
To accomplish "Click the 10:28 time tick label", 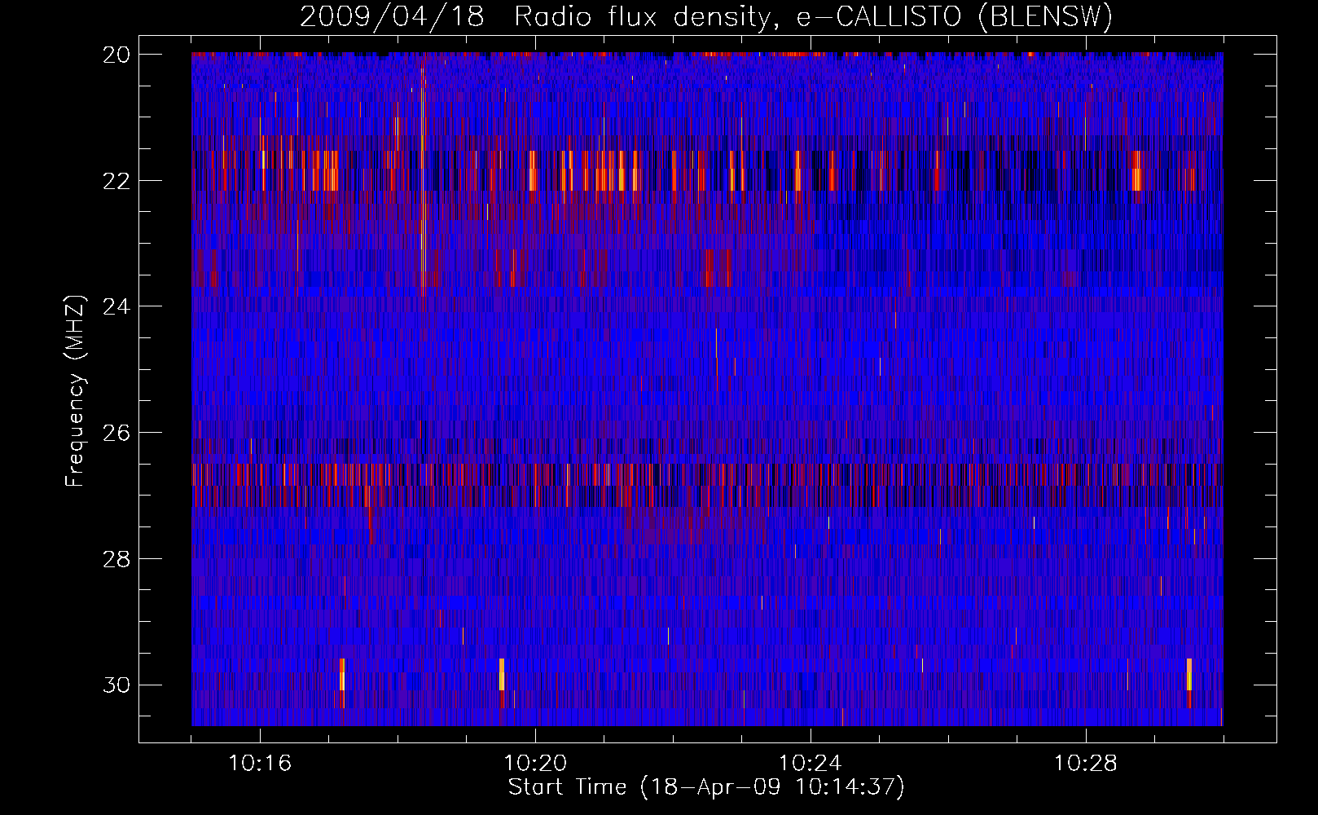I will [1086, 764].
